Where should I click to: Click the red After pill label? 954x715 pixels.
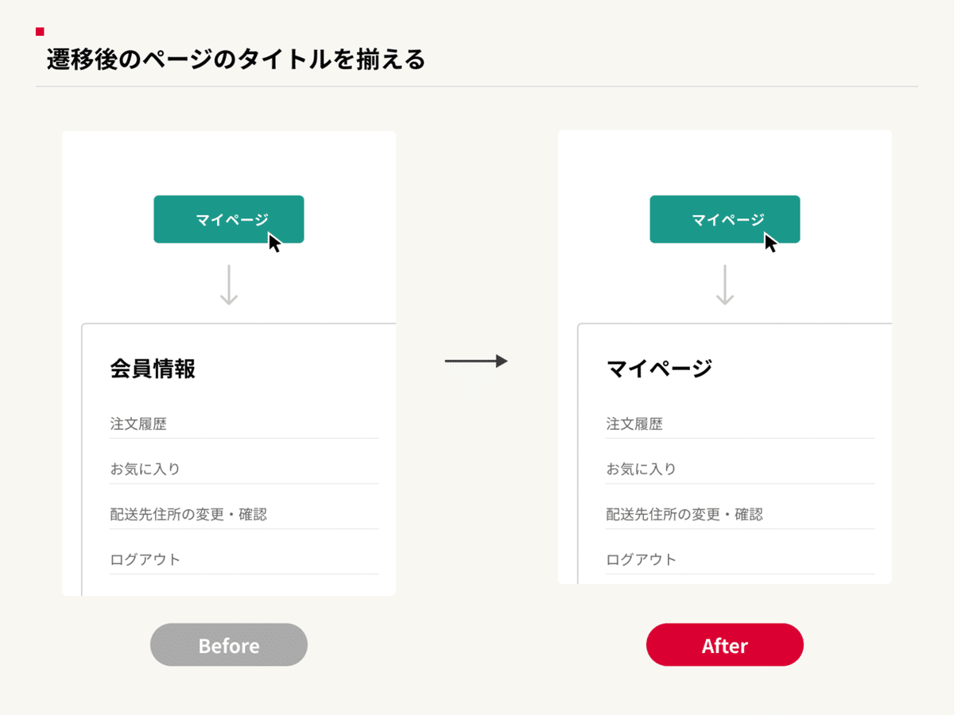coord(725,645)
